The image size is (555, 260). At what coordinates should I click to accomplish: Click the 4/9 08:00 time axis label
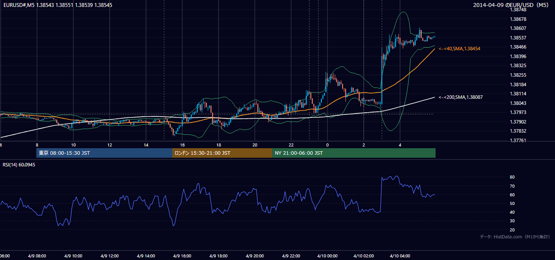[x=37, y=256]
